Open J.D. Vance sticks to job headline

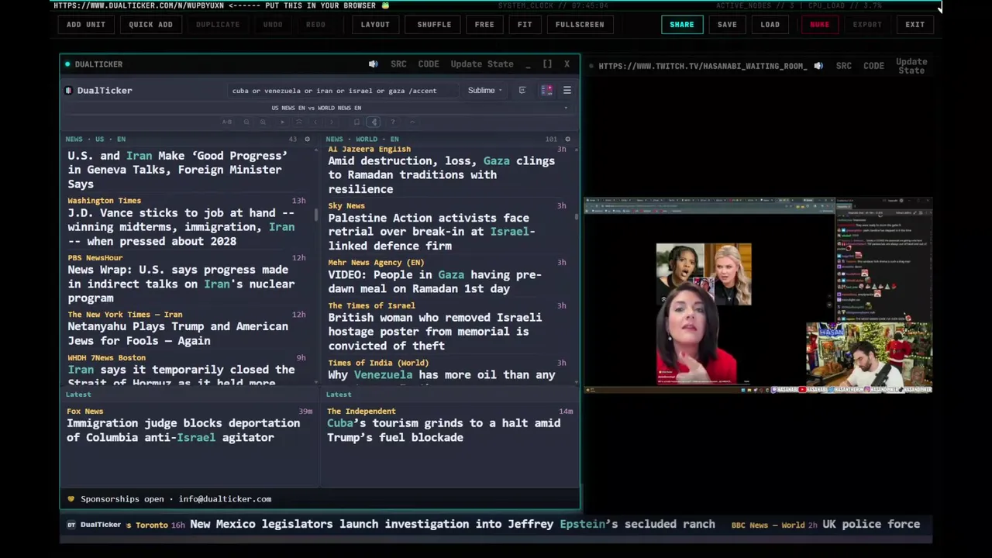click(x=181, y=227)
